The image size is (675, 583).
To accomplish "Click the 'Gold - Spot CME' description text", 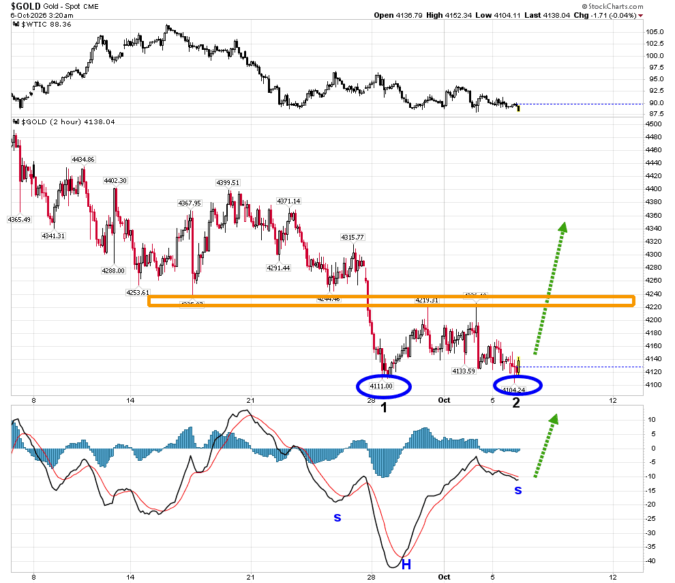I will 71,6.
